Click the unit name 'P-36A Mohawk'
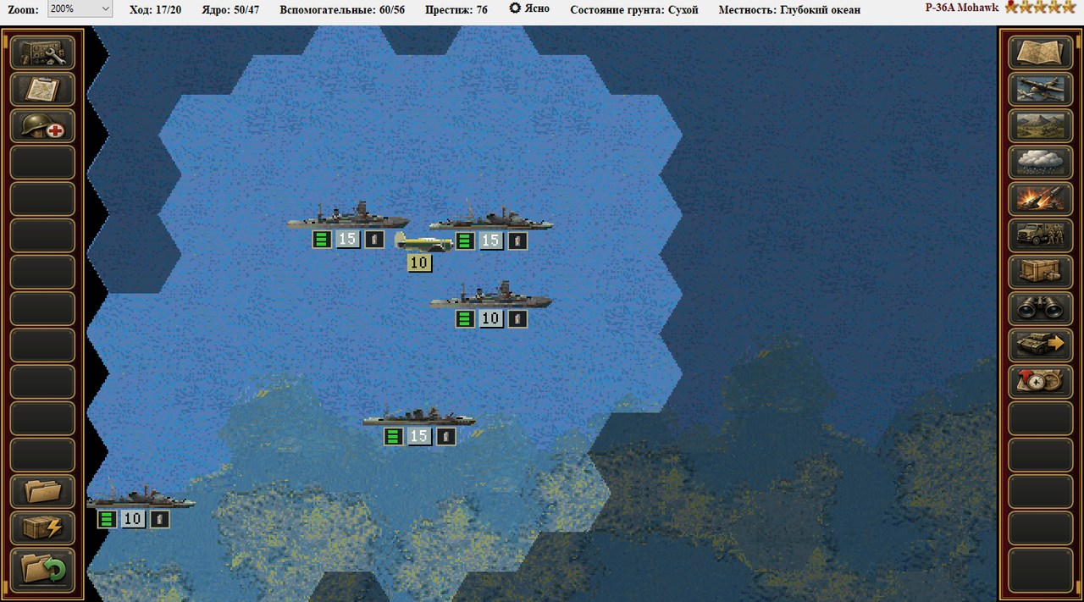 [x=962, y=8]
